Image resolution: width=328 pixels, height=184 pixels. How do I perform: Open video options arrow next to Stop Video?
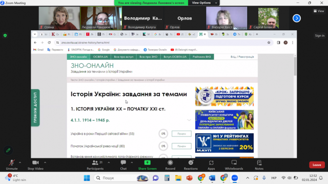tap(45, 163)
